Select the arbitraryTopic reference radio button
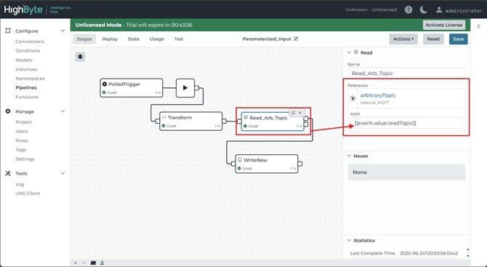Screen dimensions: 487x267 point(353,98)
